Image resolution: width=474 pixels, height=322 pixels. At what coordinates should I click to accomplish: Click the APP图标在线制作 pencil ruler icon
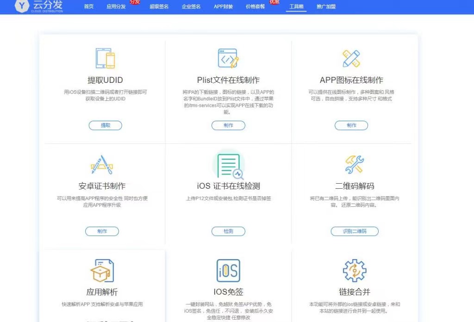point(351,58)
